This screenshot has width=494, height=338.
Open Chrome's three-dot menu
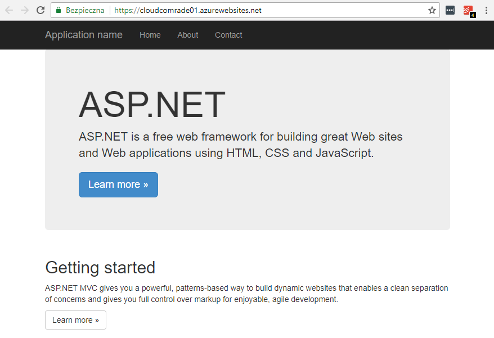tap(487, 10)
